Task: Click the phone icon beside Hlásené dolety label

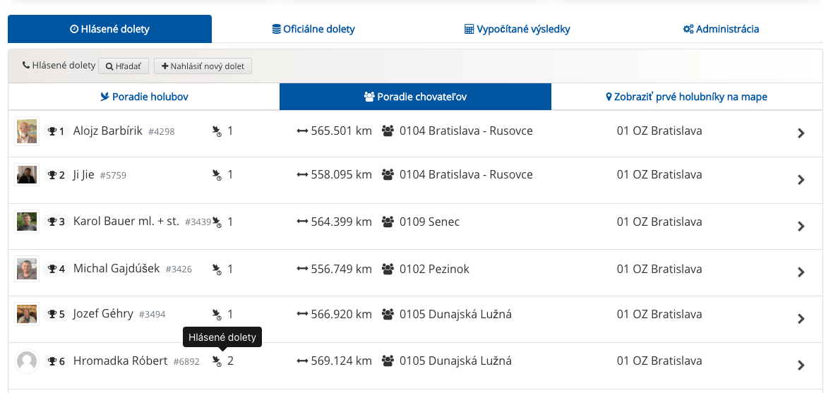Action: pos(26,66)
